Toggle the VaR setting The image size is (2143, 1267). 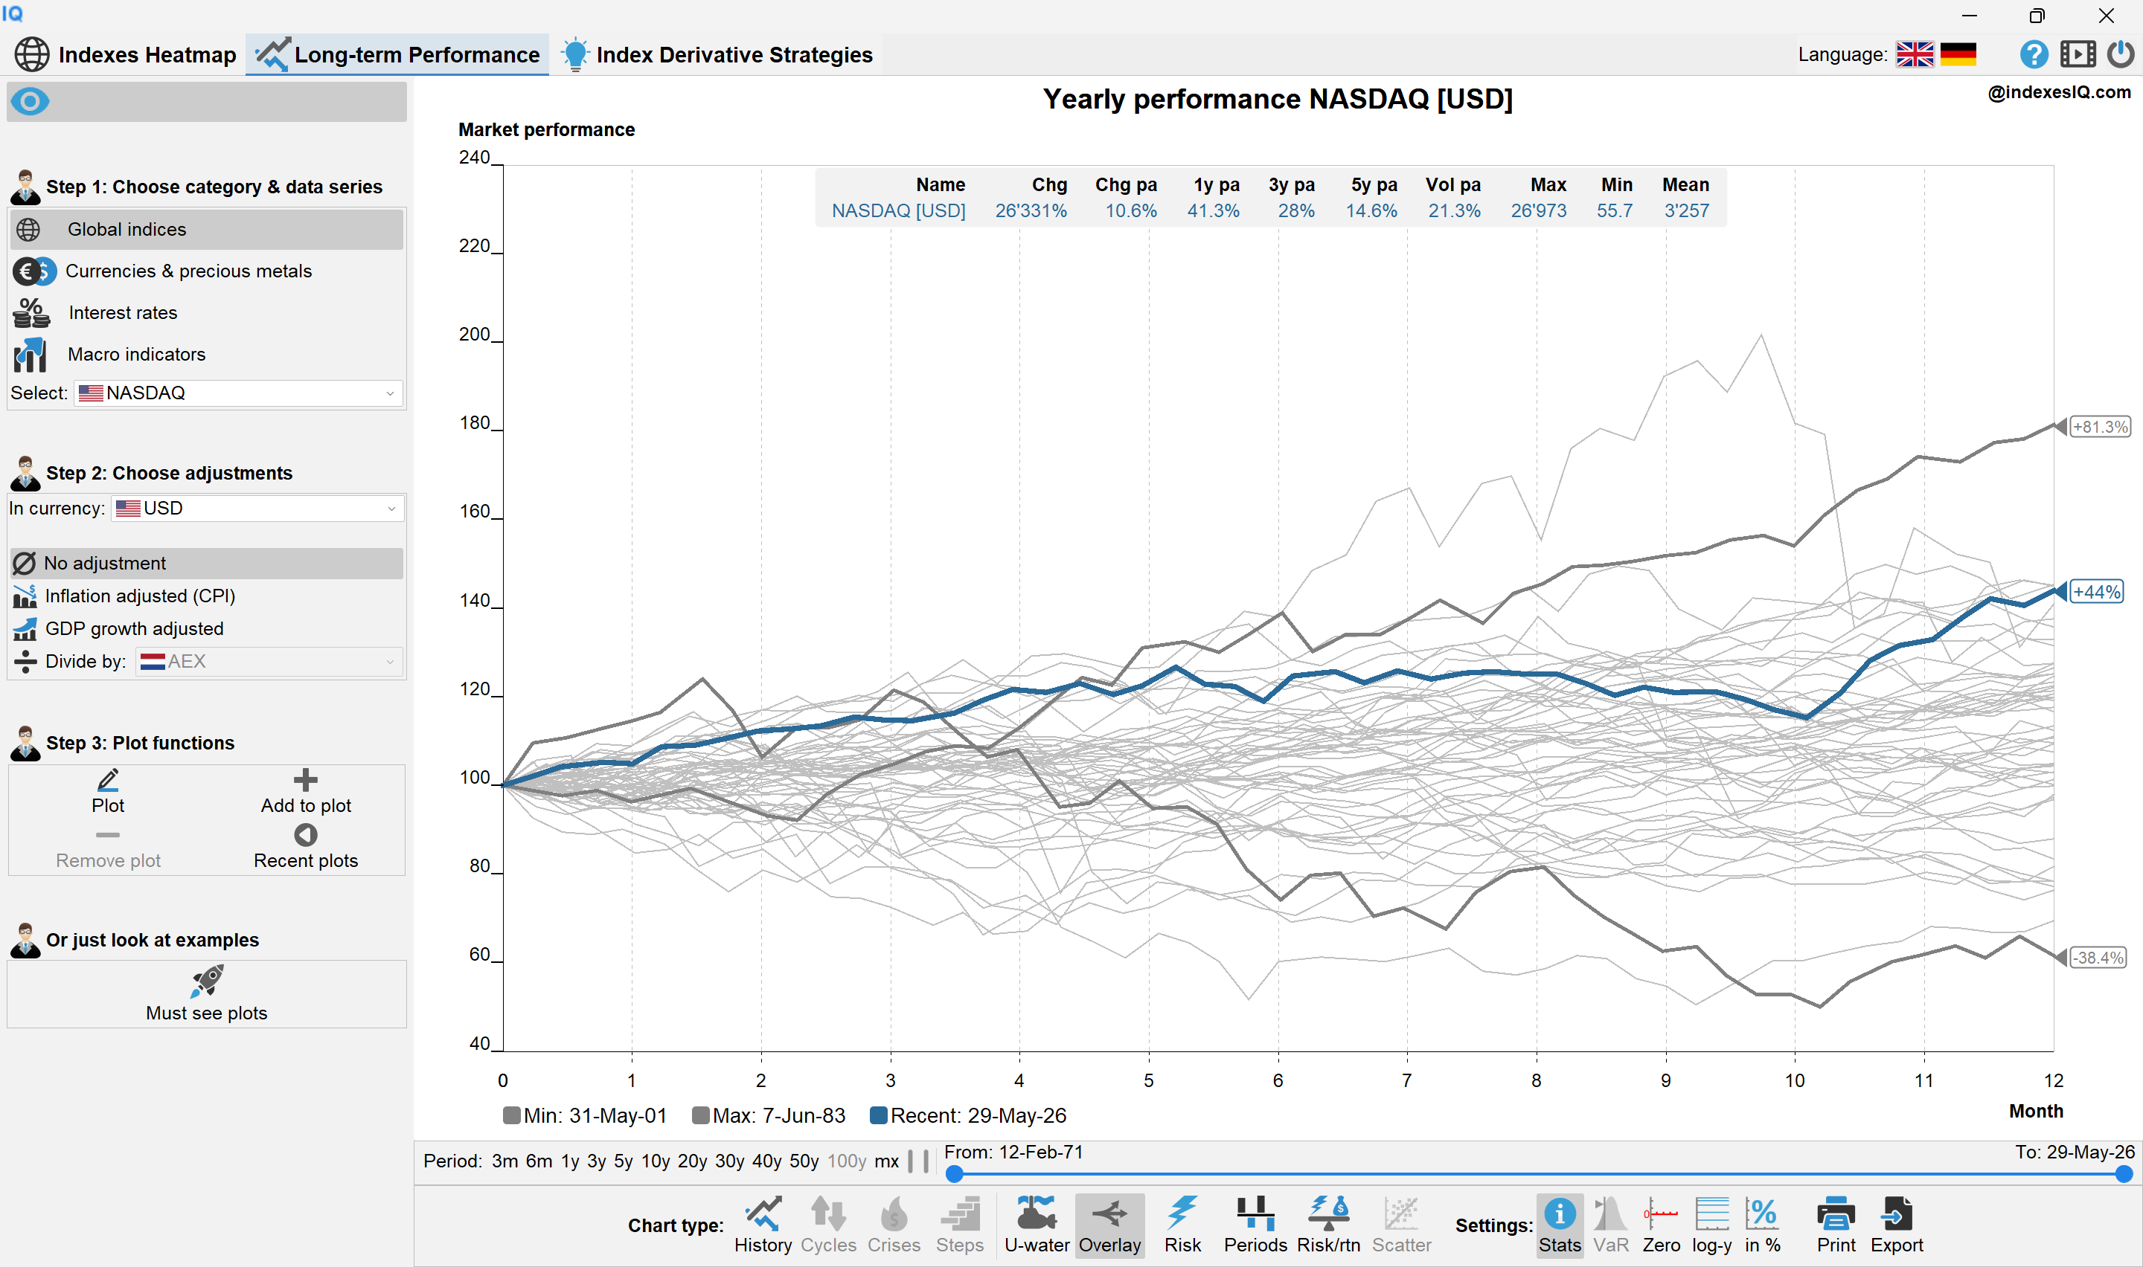pos(1610,1225)
